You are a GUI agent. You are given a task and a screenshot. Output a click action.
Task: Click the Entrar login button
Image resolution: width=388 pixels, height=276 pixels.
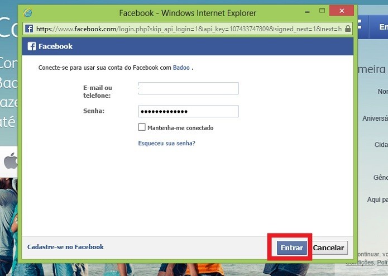292,248
